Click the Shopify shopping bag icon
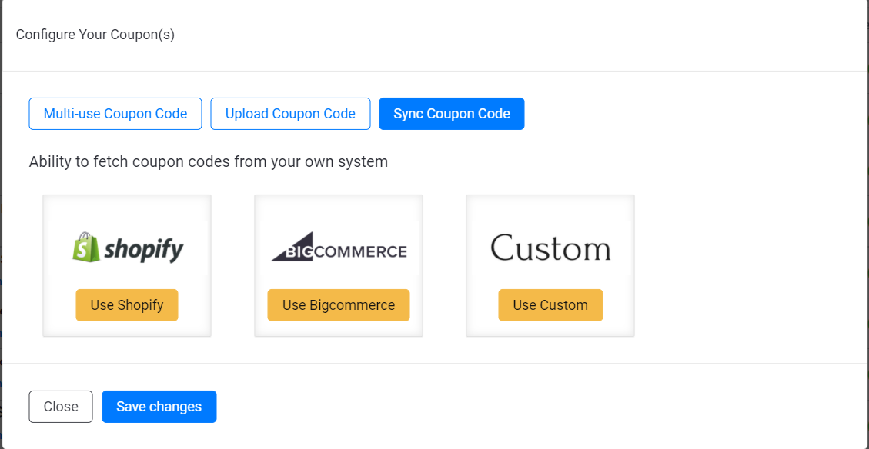Image resolution: width=869 pixels, height=449 pixels. coord(85,248)
